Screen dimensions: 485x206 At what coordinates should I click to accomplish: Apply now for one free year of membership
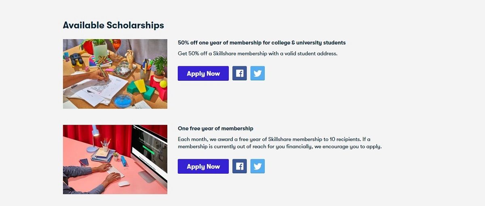[203, 166]
